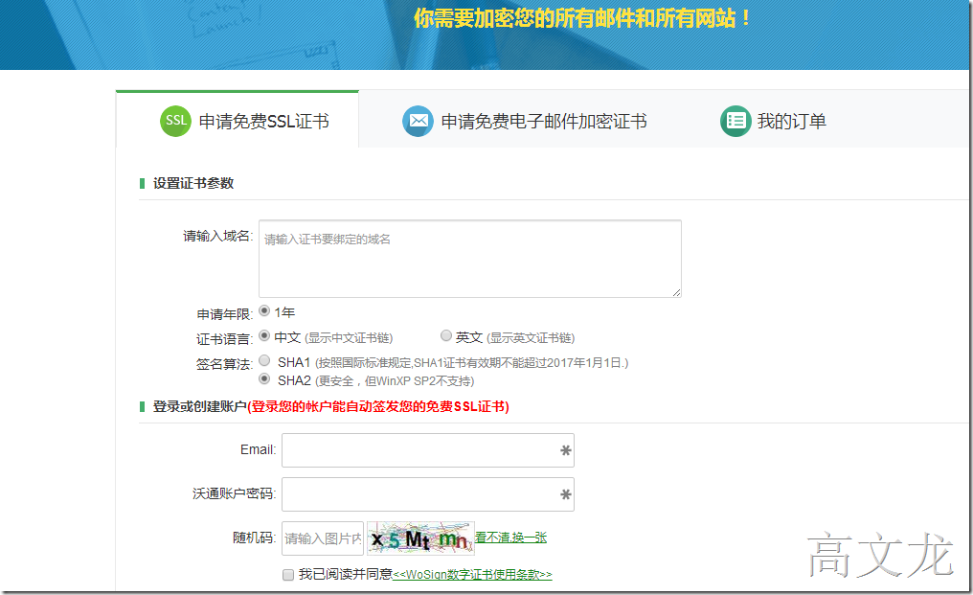Open the 申请免费SSL证书 tab
The width and height of the screenshot is (973, 595).
pyautogui.click(x=238, y=121)
